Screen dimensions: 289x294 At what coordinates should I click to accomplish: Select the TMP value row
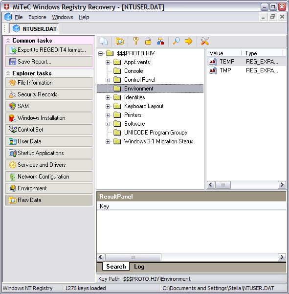coord(246,70)
